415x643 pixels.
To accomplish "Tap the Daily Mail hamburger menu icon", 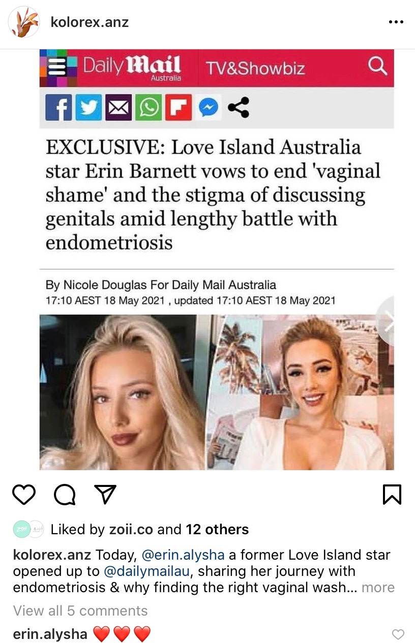I will 58,68.
